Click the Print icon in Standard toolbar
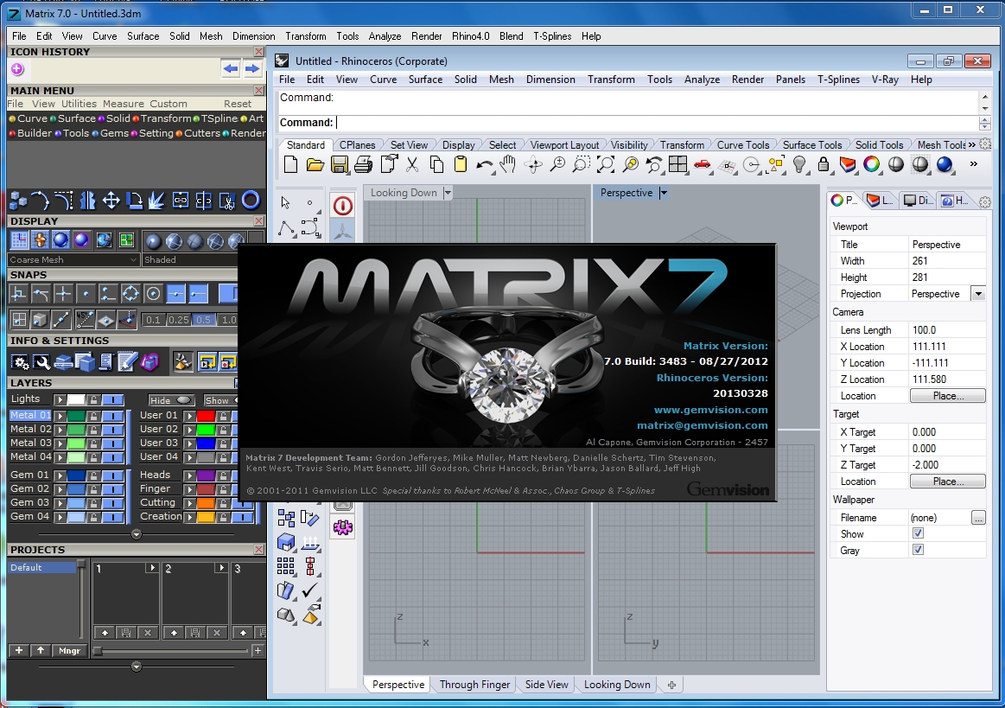The width and height of the screenshot is (1005, 708). [x=364, y=165]
